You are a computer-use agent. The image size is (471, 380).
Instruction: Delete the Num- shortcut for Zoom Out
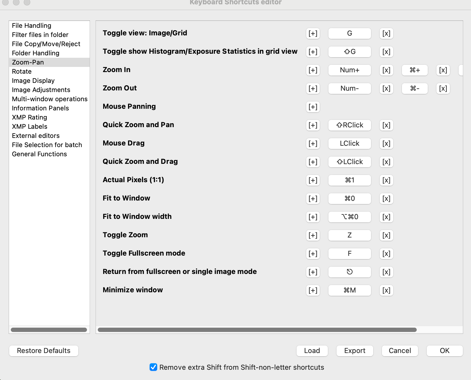[386, 89]
